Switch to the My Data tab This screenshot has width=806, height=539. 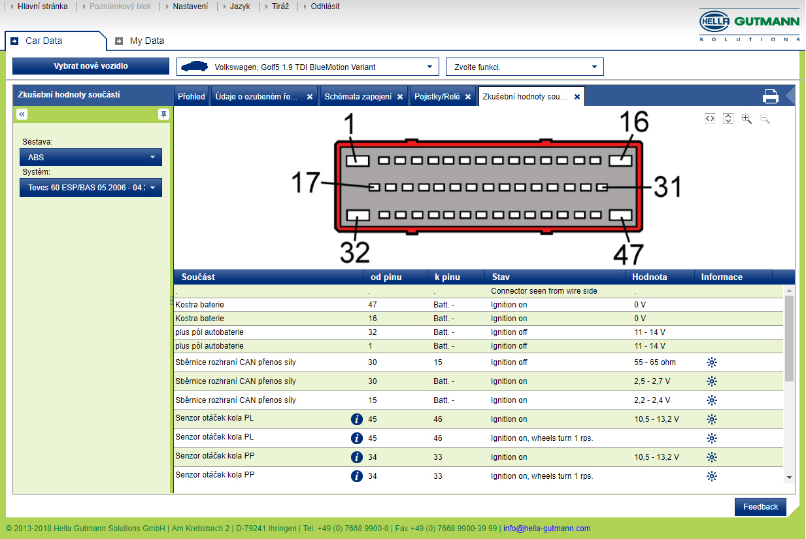[x=139, y=41]
